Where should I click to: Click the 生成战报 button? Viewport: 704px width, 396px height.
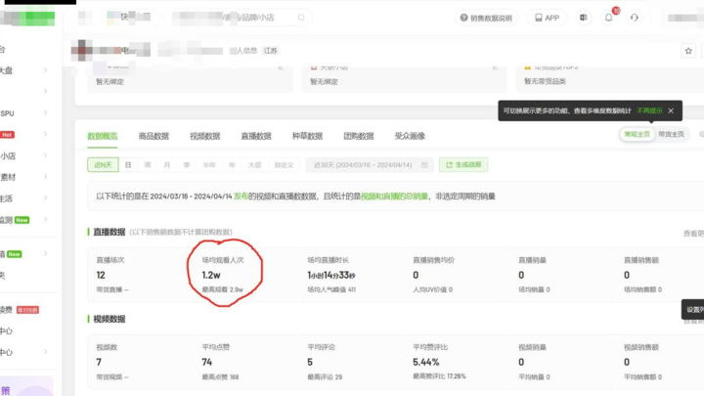[x=463, y=165]
